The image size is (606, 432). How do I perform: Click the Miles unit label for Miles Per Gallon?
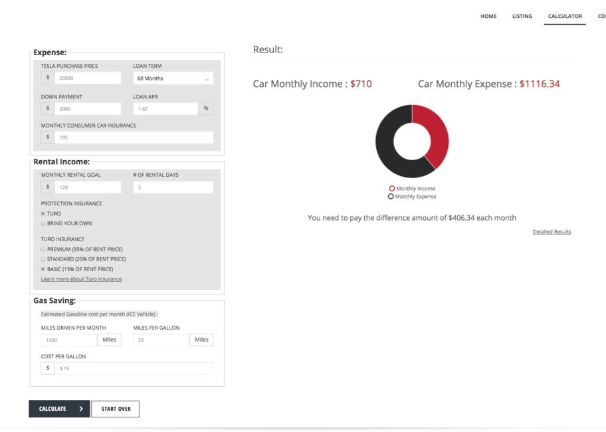tap(201, 340)
